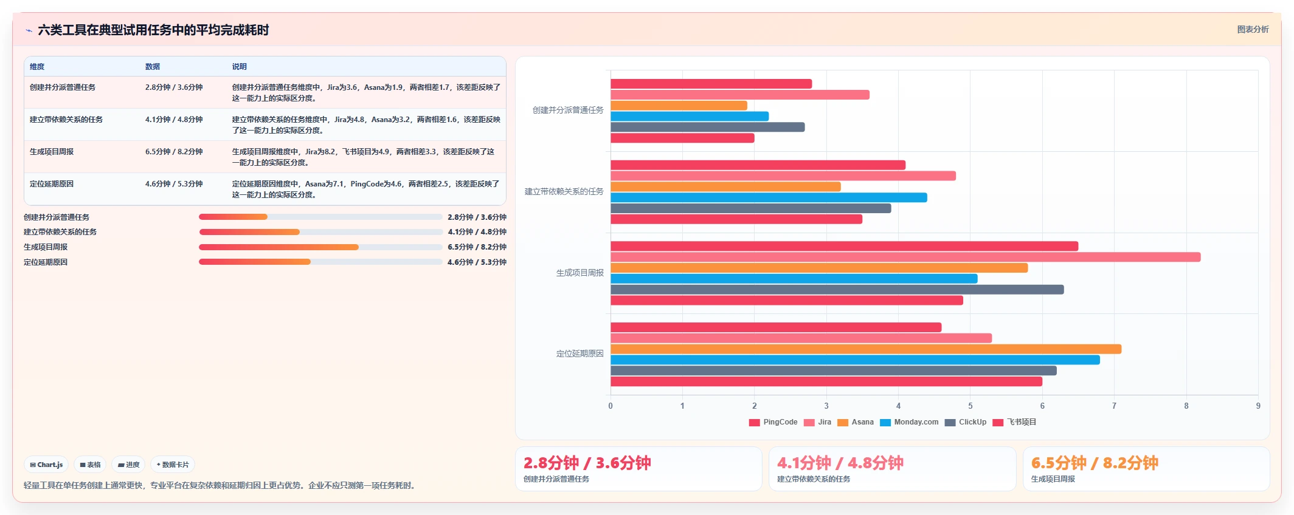Click the 表格 tag chip
The image size is (1294, 515).
[x=90, y=465]
